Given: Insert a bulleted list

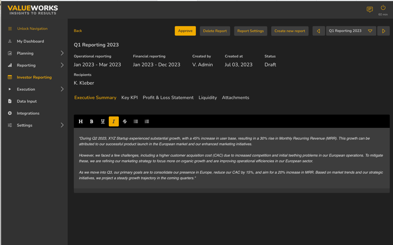Looking at the screenshot, I should [136, 121].
